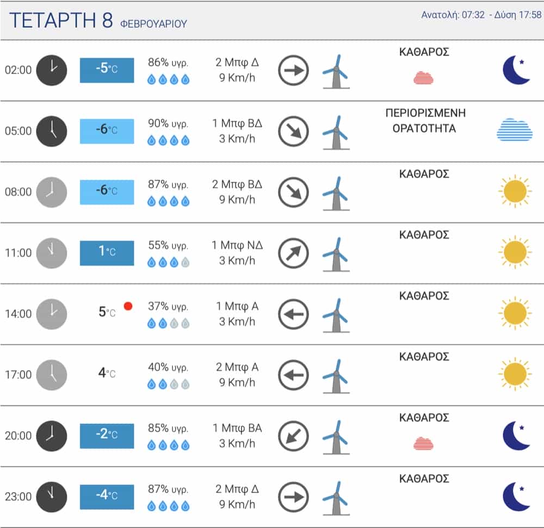Image resolution: width=544 pixels, height=528 pixels.
Task: Click the ΠΕΡΙΟΡΙΣΜΕΝΗ ΟΡΑΤΟΤΗΤΑ label
Action: click(424, 121)
